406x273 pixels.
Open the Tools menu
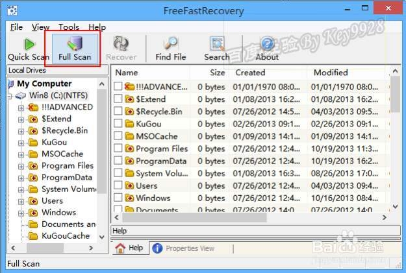point(69,27)
